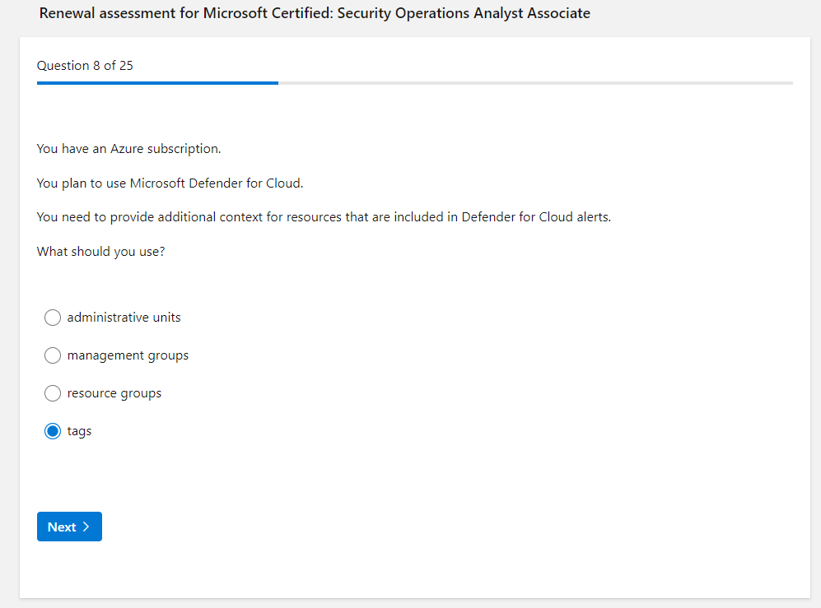Click the "administrative units" answer label text
Image resolution: width=821 pixels, height=608 pixels.
124,318
